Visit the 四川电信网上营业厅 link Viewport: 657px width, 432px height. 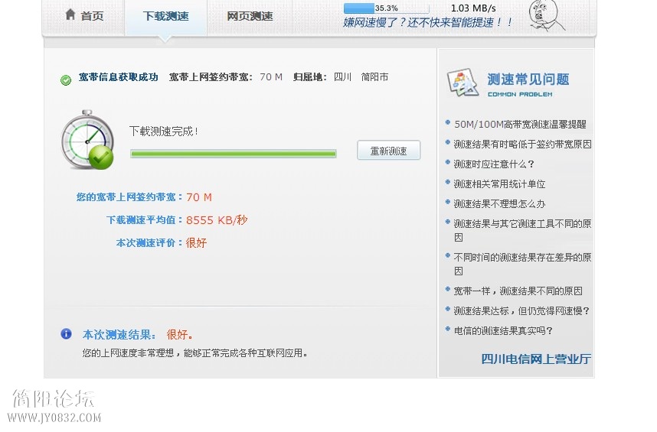coord(536,359)
